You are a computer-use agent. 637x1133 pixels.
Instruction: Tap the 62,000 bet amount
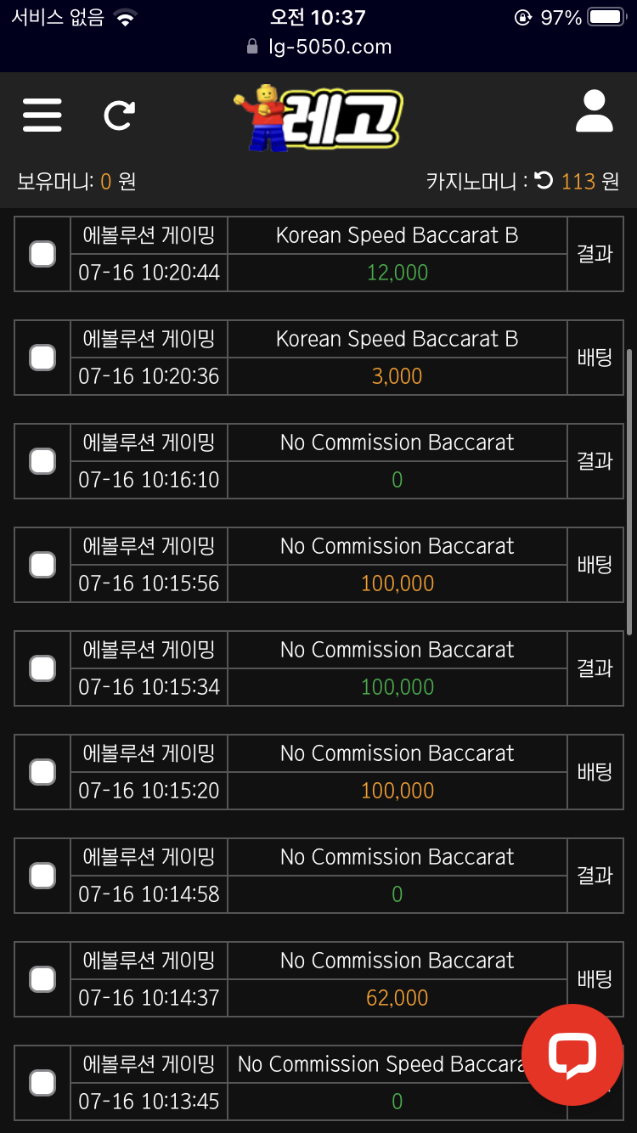[x=397, y=998]
